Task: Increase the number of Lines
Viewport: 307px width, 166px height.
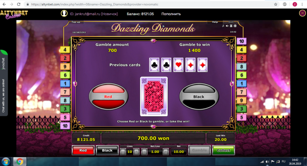Action: click(x=136, y=152)
